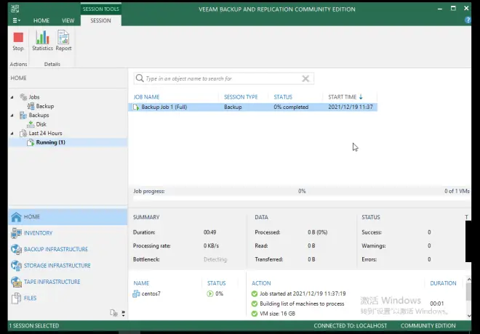Click the Backup Job 1 row icon
Image resolution: width=480 pixels, height=334 pixels.
pos(136,107)
